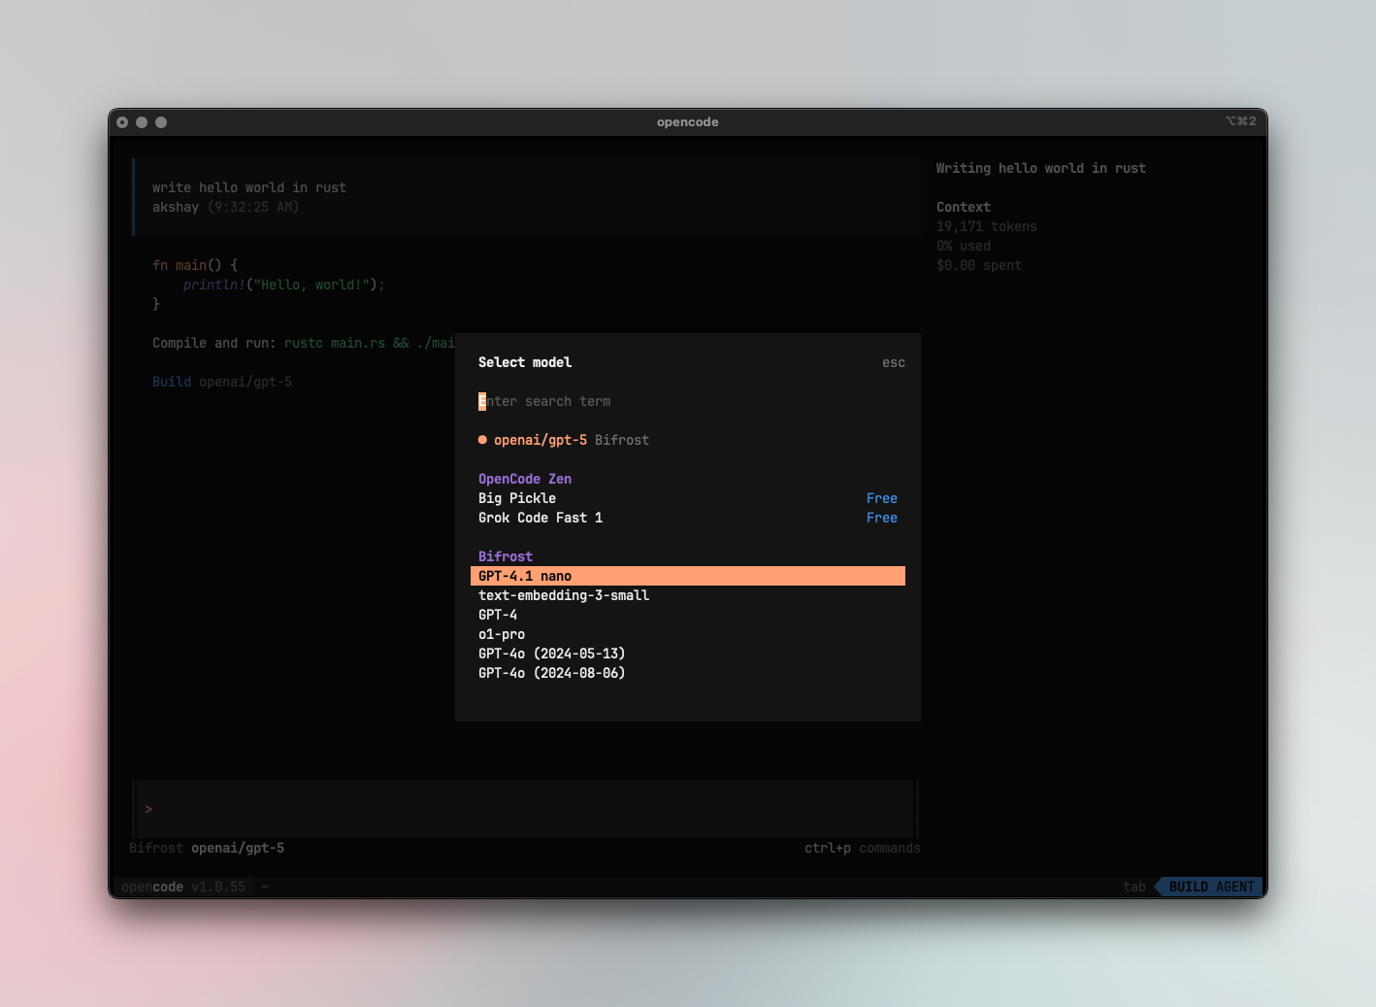Select GPT-4o (2024-05-13) model
Image resolution: width=1376 pixels, height=1007 pixels.
coord(551,653)
